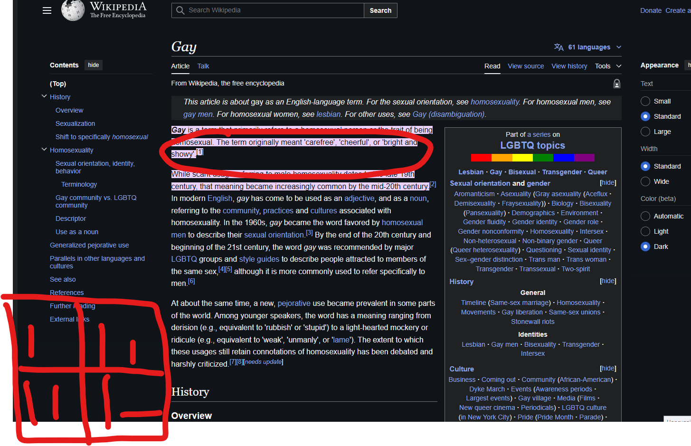Viewport: 691px width, 446px height.
Task: Jump to Descriptor in Contents
Action: coord(71,218)
